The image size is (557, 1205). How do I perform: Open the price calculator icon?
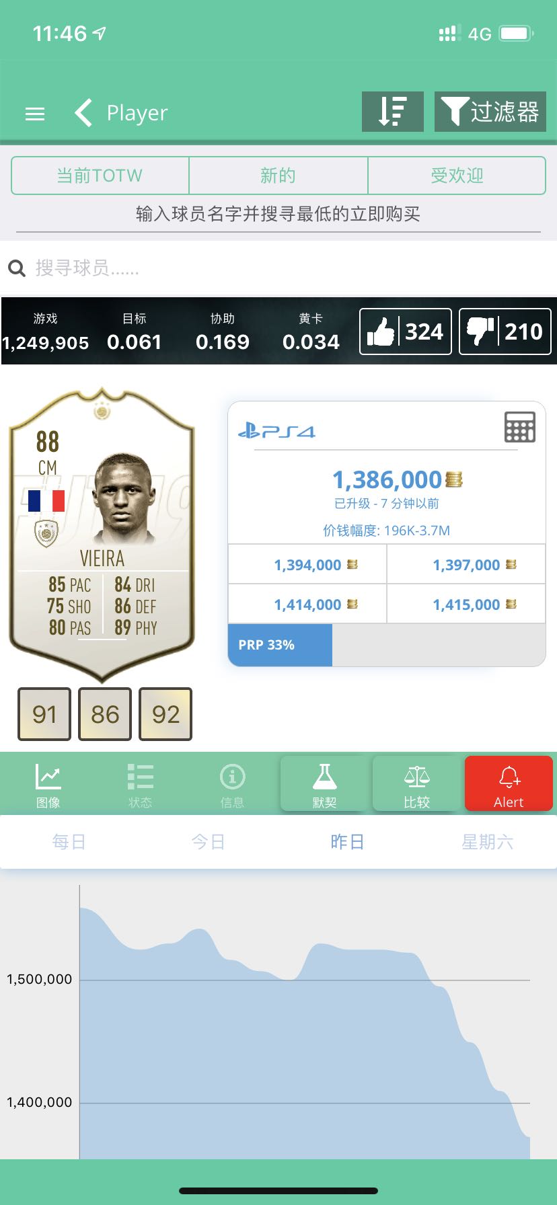point(520,426)
